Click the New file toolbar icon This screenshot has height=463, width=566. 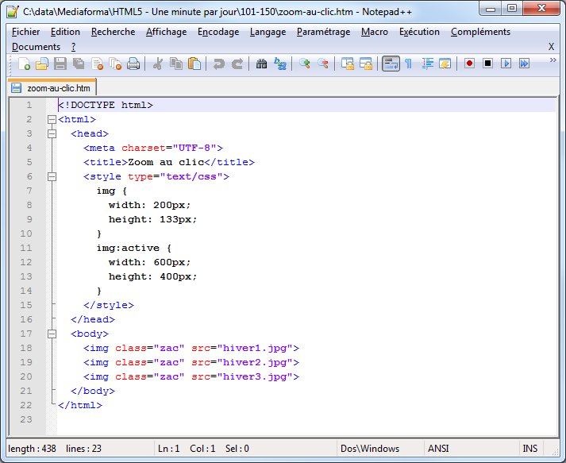[x=24, y=64]
